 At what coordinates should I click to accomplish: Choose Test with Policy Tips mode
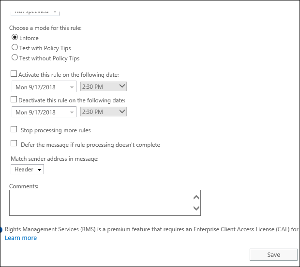pyautogui.click(x=15, y=47)
